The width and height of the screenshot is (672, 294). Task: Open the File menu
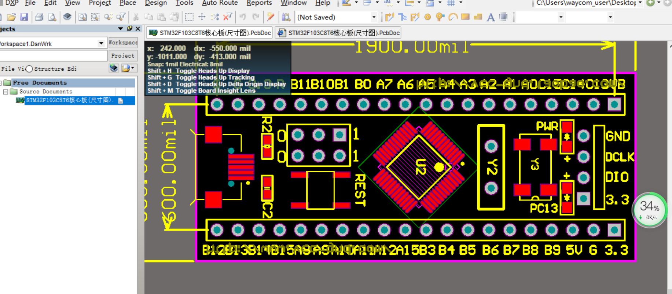coord(30,3)
